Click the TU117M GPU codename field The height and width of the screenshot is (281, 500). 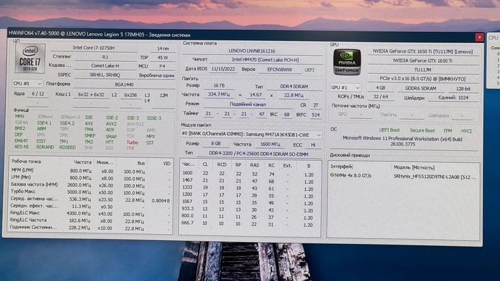point(423,70)
